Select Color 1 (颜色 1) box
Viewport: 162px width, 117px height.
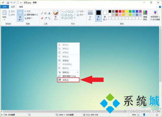[98, 16]
